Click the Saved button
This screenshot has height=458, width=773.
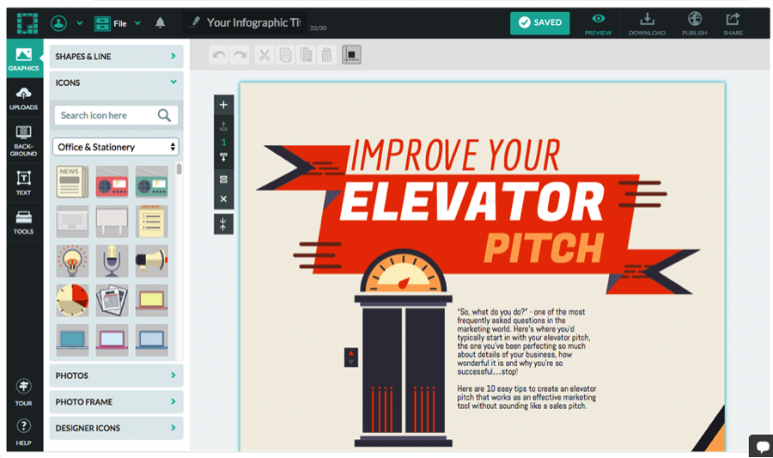[539, 23]
